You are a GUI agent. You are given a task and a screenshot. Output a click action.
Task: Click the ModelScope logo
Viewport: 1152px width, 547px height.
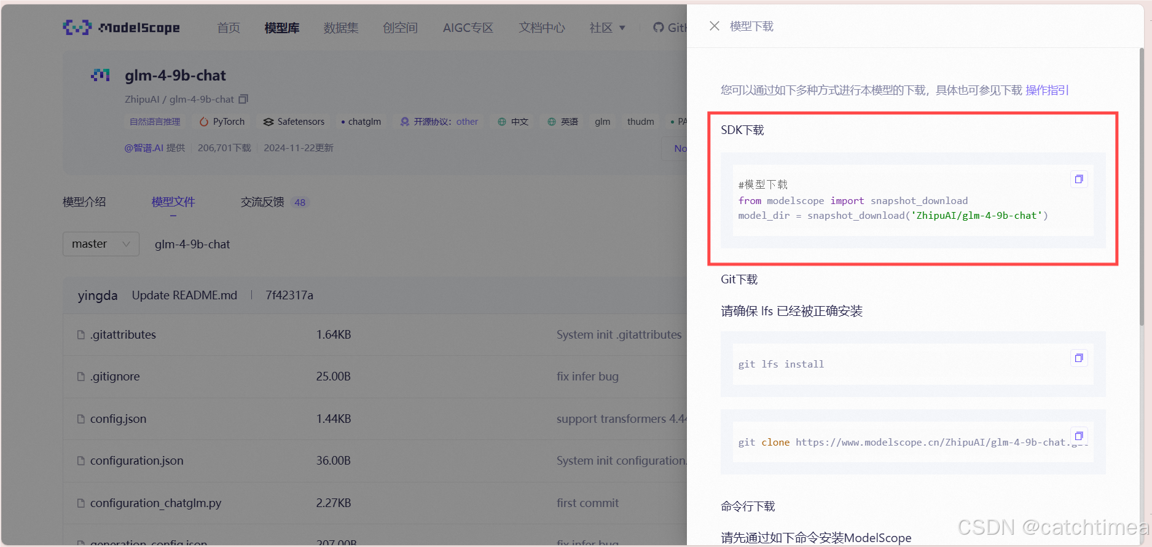(121, 28)
